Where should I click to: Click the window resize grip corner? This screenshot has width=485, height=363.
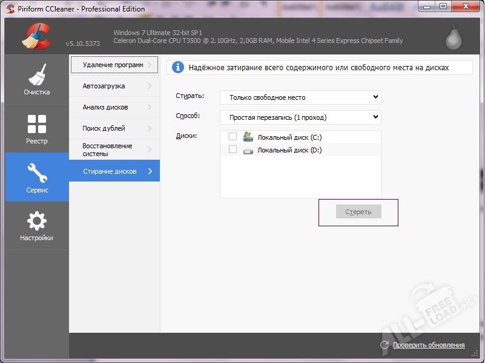[x=475, y=353]
